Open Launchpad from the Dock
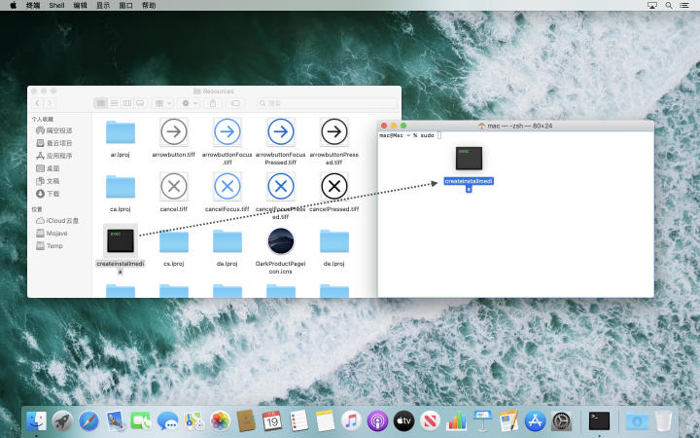 click(62, 421)
